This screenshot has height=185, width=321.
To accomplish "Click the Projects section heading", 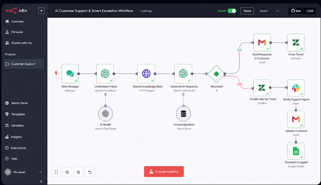I will pos(10,54).
